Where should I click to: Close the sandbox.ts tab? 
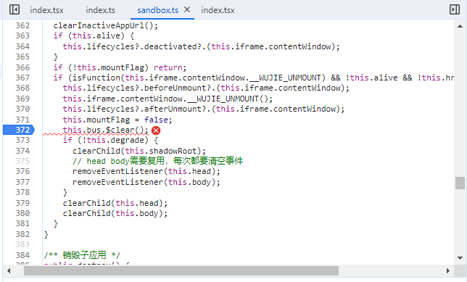pyautogui.click(x=187, y=9)
